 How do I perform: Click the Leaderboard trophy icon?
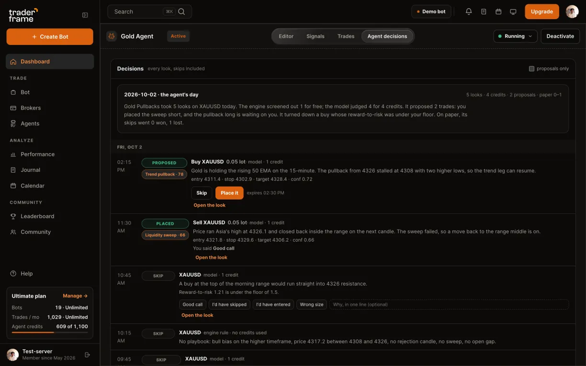13,216
